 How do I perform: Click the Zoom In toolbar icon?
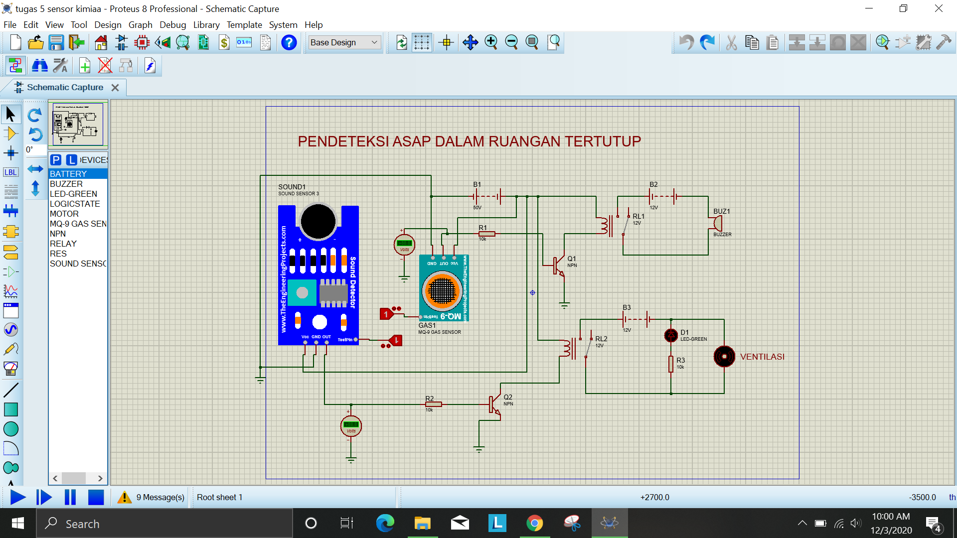point(491,43)
